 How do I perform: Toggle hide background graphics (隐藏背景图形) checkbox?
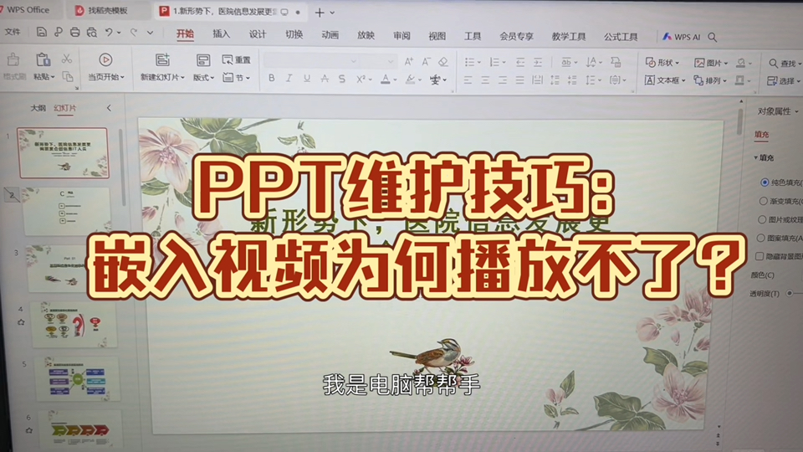pos(760,256)
